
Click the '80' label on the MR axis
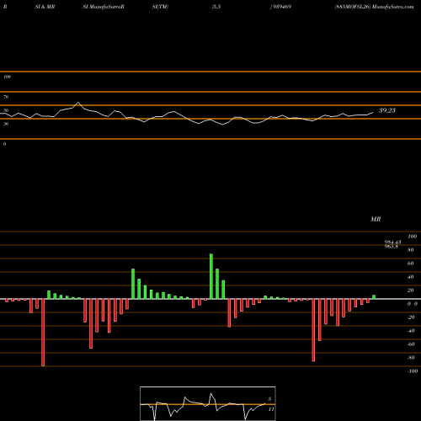click(x=411, y=250)
